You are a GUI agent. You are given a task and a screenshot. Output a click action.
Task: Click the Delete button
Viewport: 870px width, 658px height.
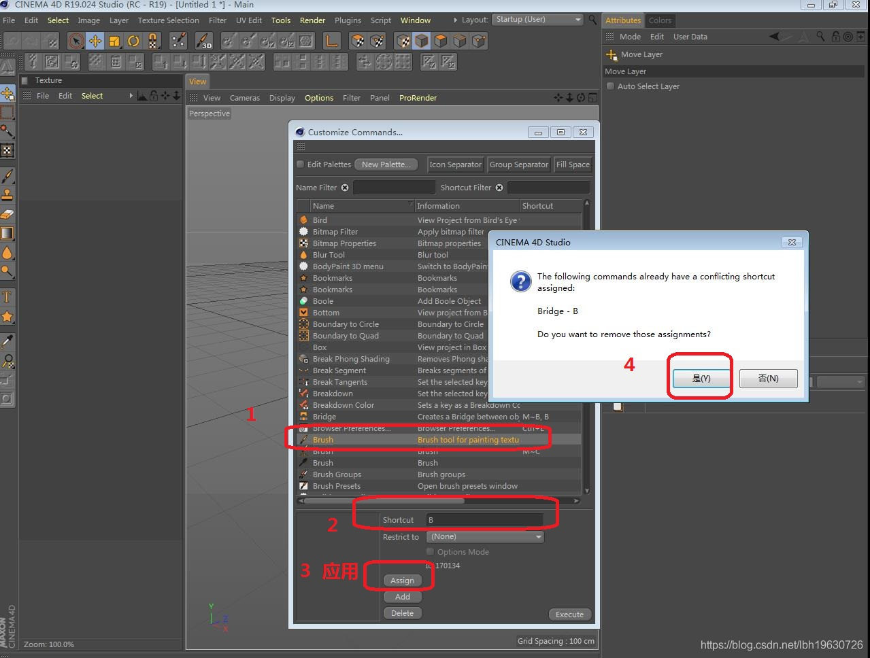pyautogui.click(x=402, y=613)
